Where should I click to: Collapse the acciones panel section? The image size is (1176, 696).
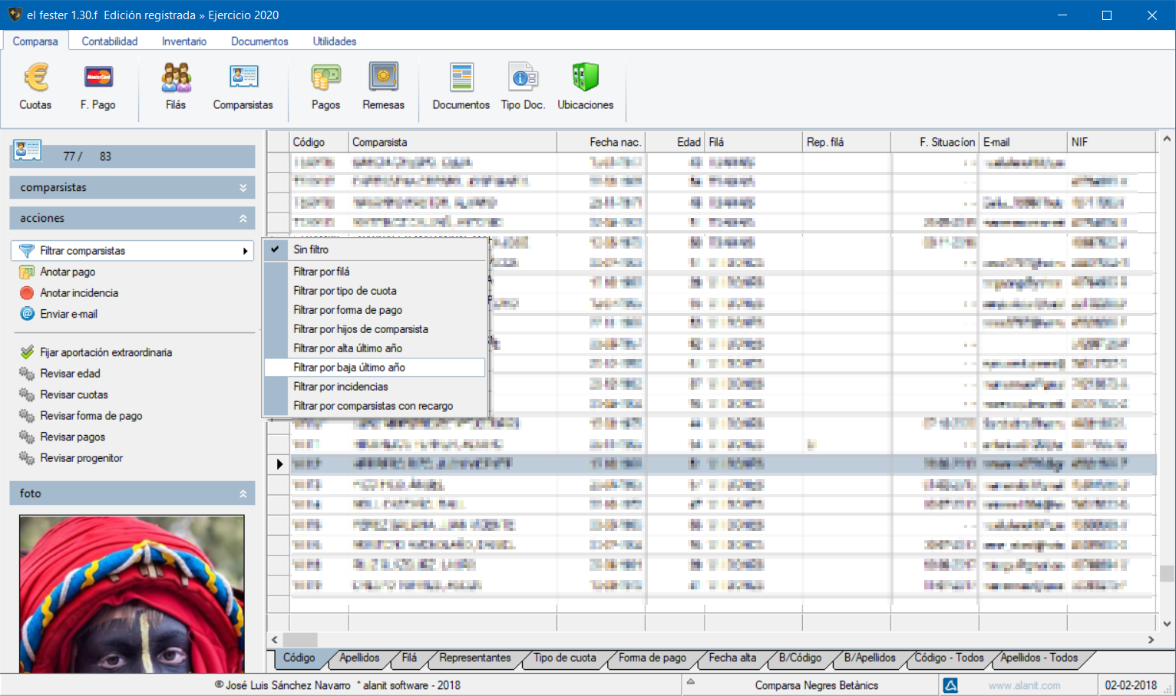pyautogui.click(x=243, y=219)
